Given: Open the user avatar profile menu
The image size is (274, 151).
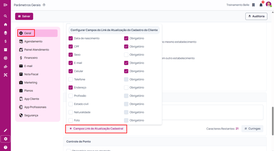Looking at the screenshot, I should coord(268,5).
